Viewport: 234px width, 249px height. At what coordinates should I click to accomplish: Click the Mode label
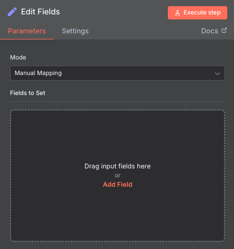point(18,57)
